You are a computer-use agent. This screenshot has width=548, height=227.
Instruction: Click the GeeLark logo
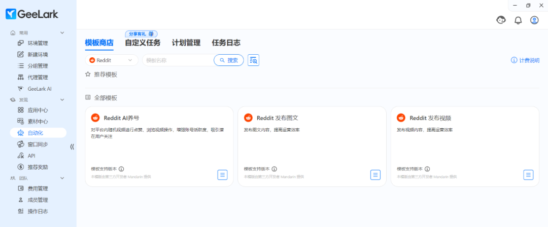coord(32,14)
